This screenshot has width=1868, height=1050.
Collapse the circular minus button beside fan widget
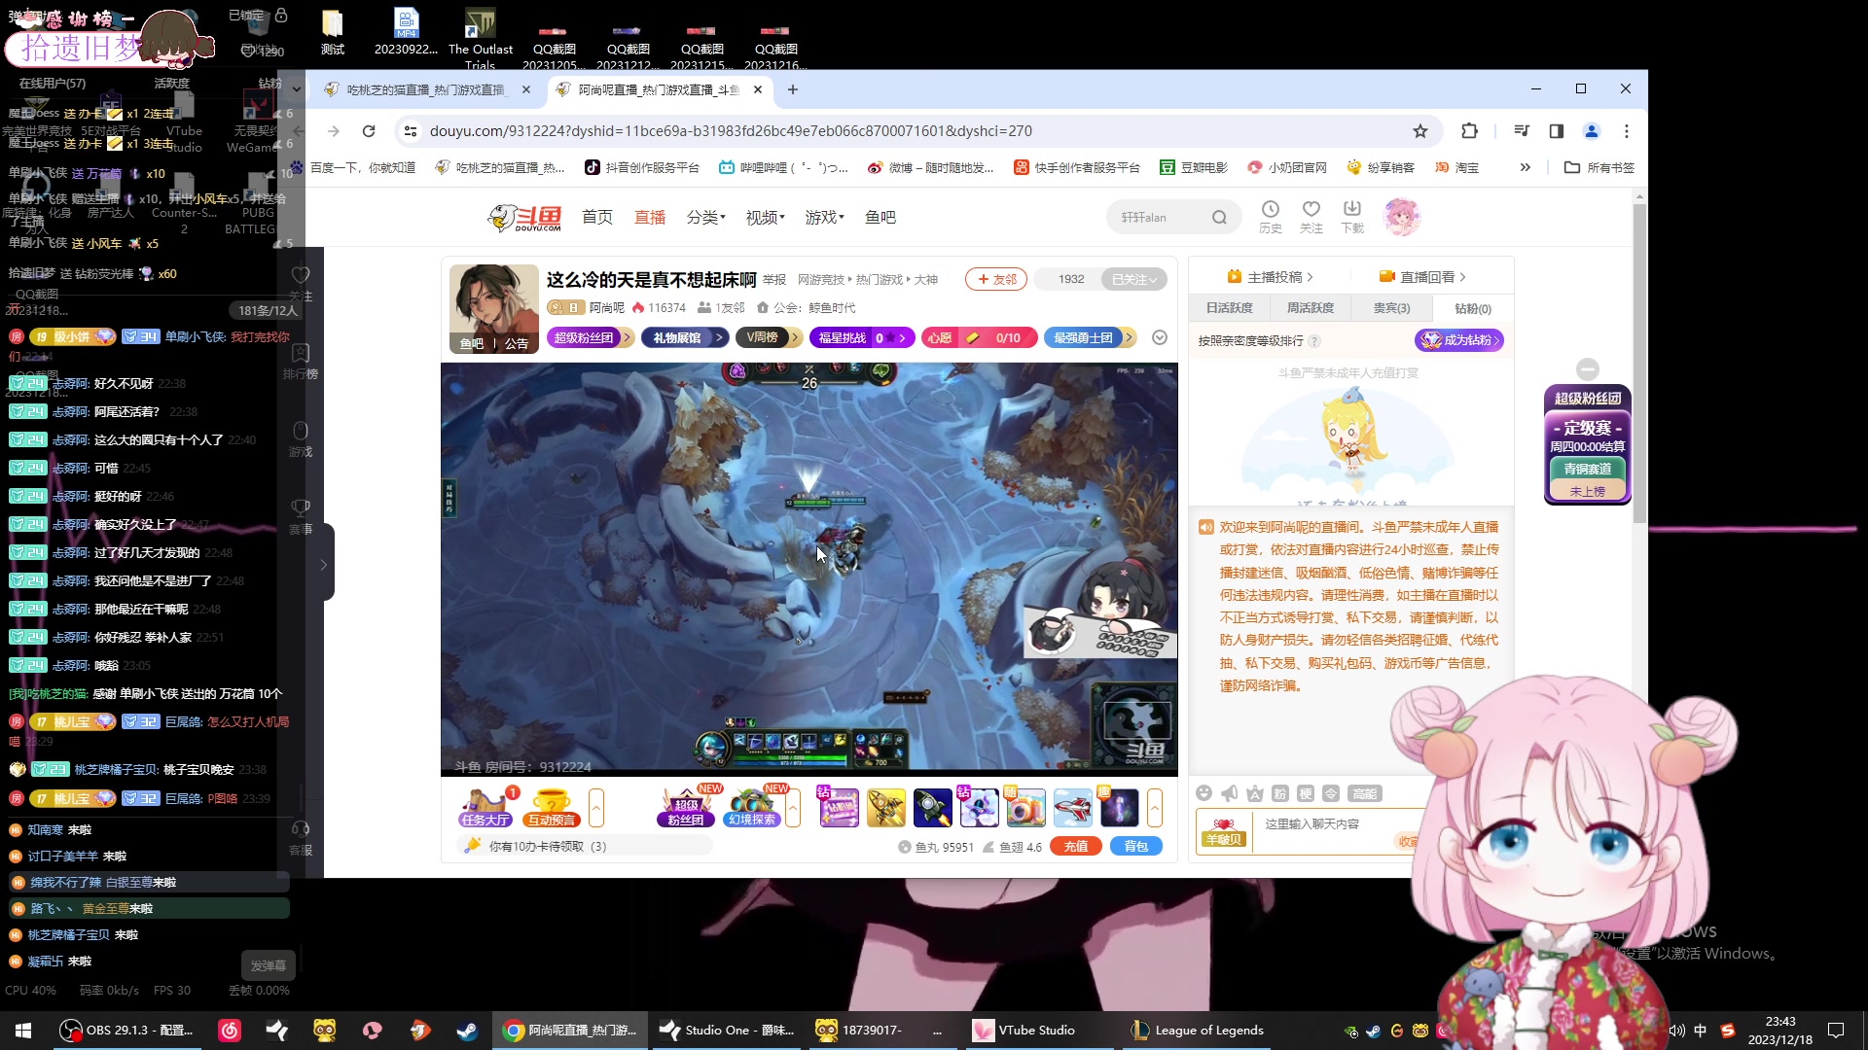coord(1588,369)
